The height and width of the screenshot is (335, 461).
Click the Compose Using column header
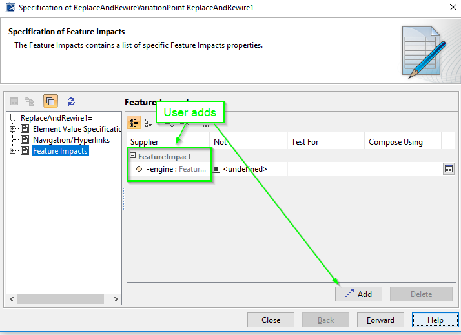coord(403,141)
